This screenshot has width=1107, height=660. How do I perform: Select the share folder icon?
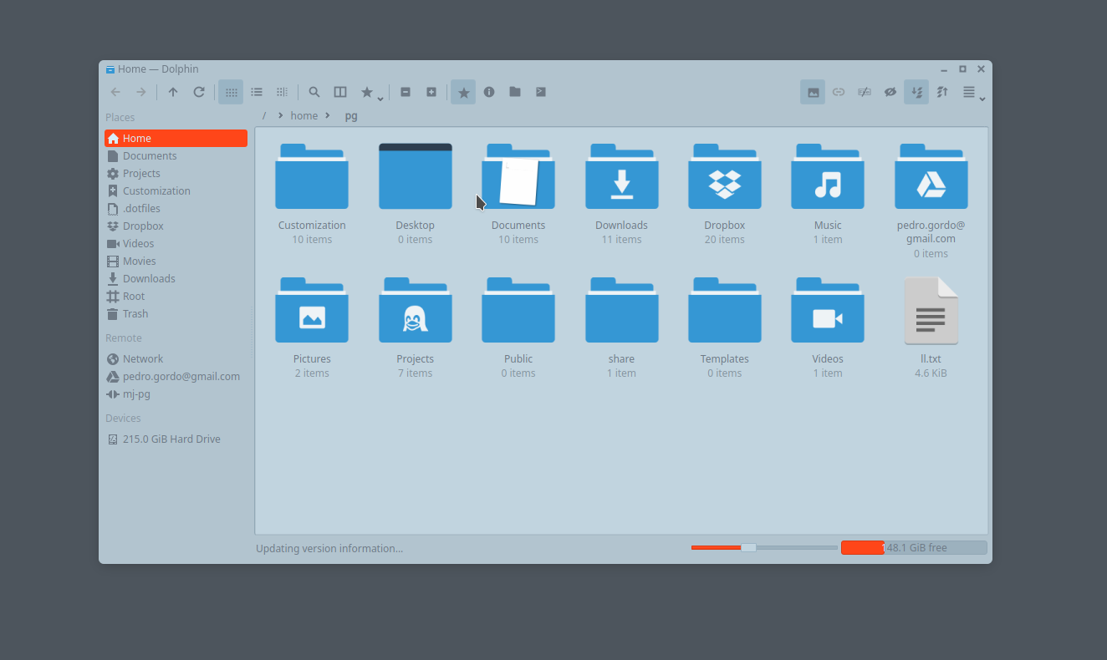[622, 310]
